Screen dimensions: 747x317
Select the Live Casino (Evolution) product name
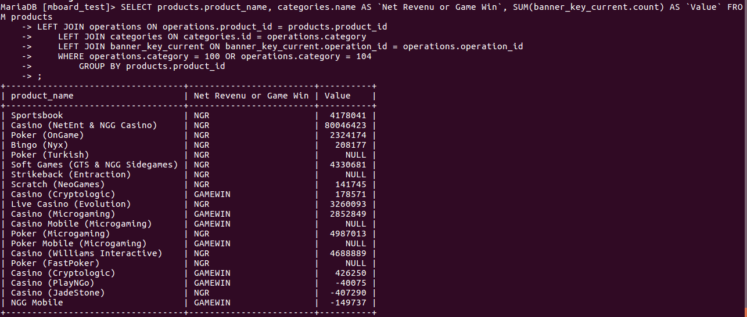coord(71,204)
